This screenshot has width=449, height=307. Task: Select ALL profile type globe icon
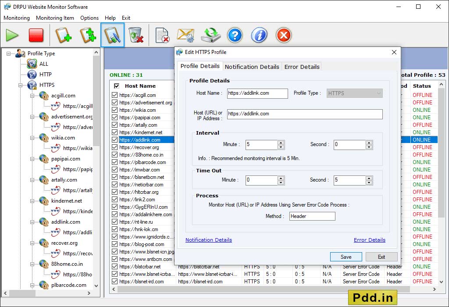[x=32, y=64]
